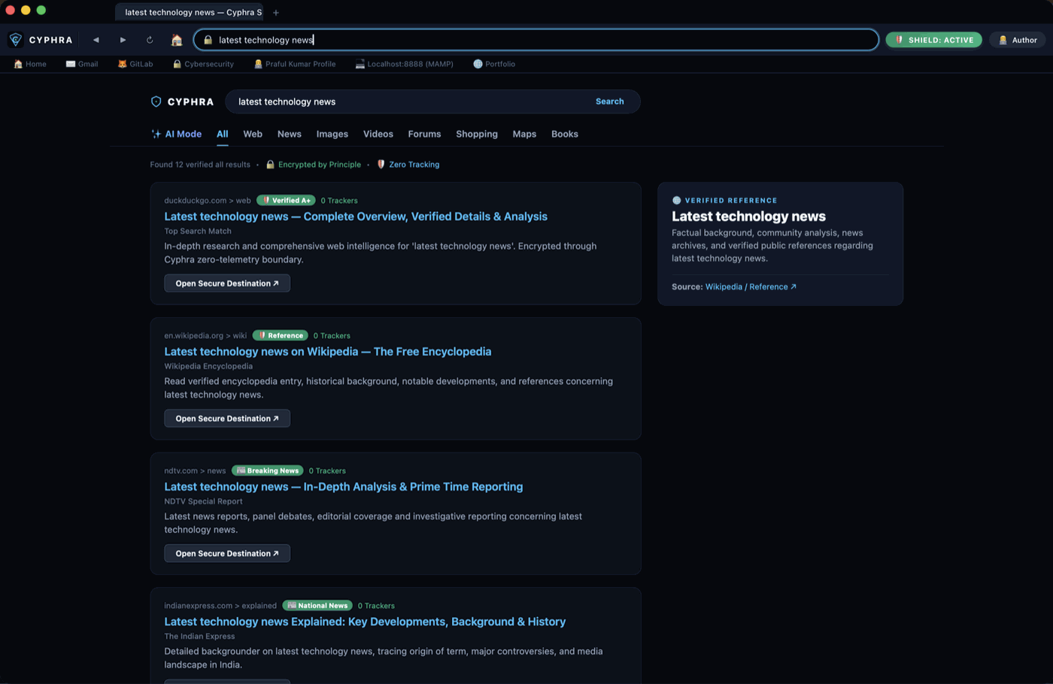
Task: Open Secure Destination for the duckduckgo result
Action: 227,283
